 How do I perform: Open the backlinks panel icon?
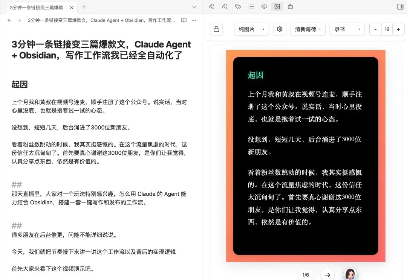212,6
